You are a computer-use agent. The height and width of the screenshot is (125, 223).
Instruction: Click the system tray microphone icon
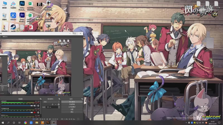click(x=189, y=123)
